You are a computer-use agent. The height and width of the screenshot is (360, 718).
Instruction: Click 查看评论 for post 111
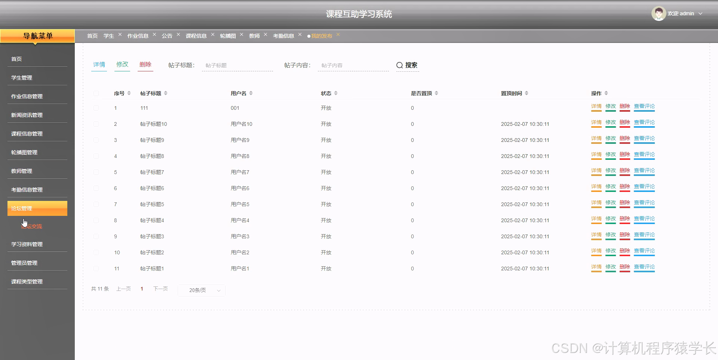(x=644, y=106)
